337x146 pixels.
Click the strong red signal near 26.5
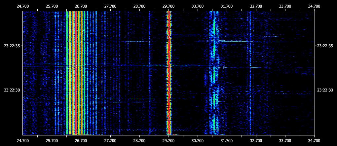76,73
